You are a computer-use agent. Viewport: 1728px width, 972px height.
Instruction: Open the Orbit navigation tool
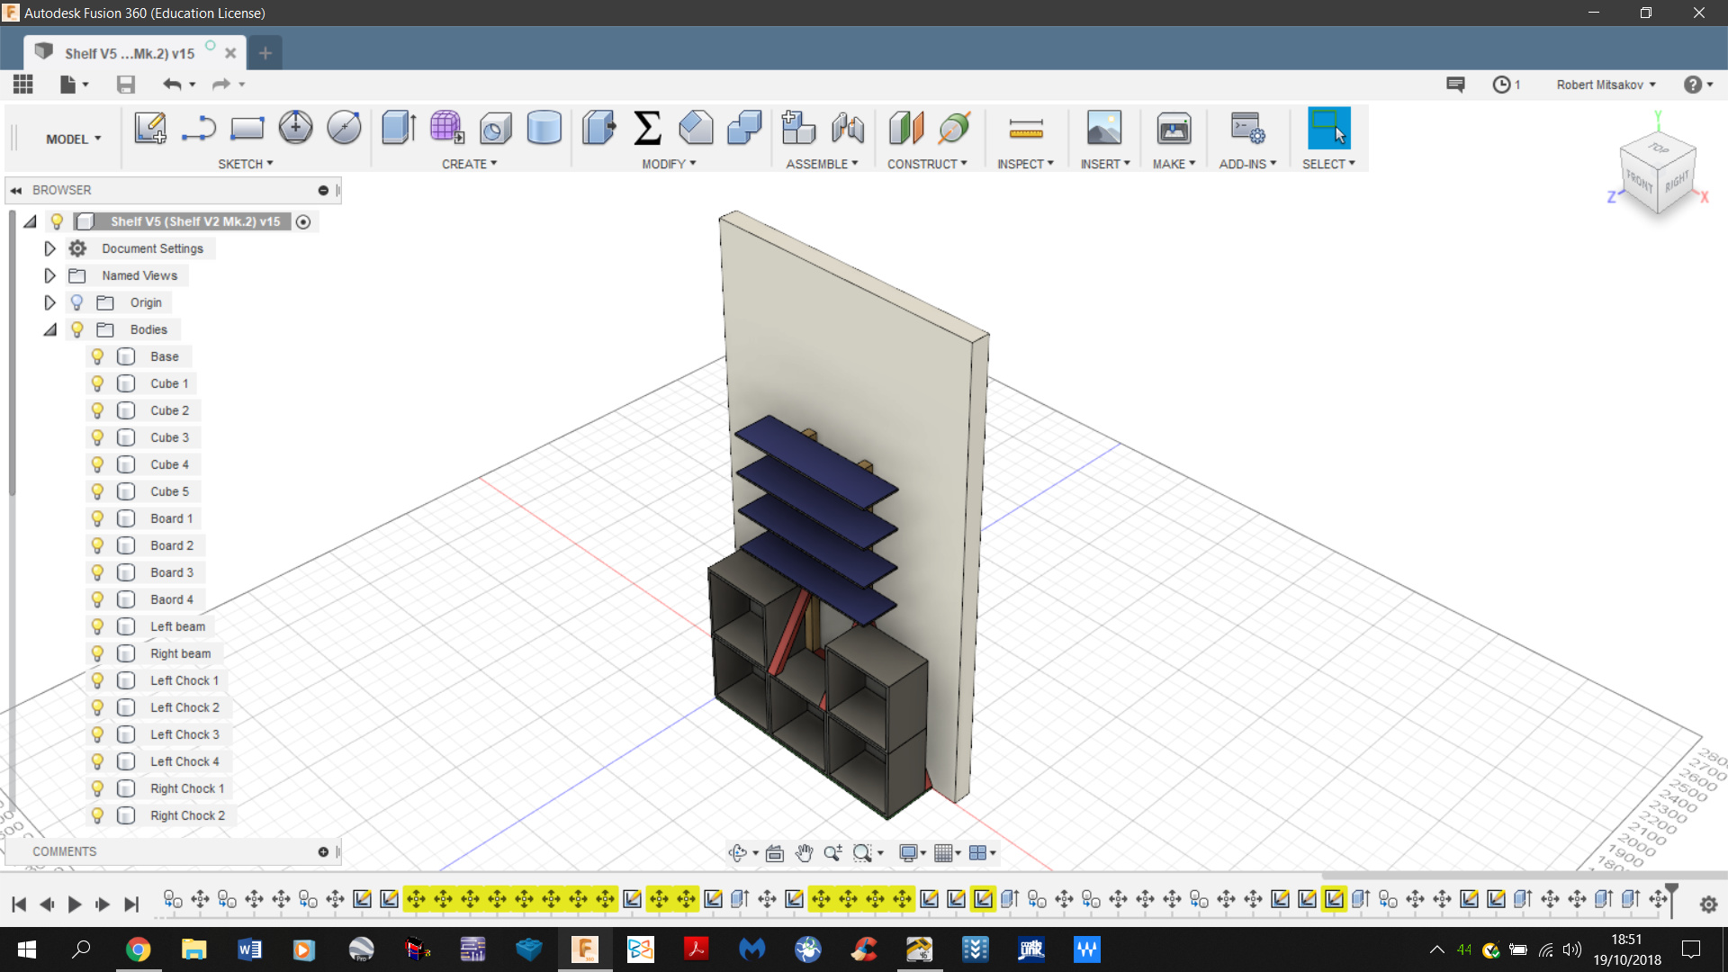click(x=738, y=853)
